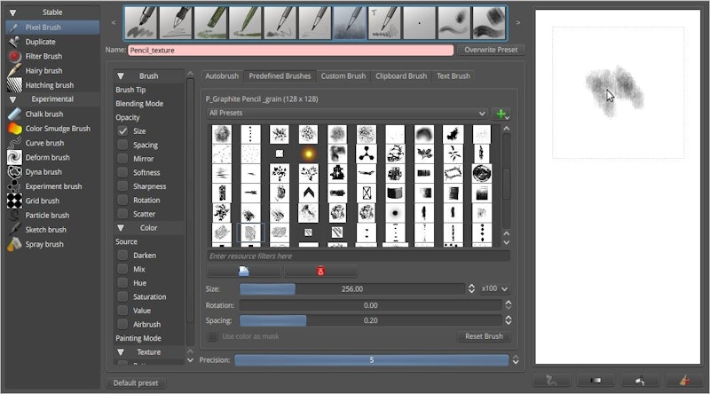Open the x100 size multiplier dropdown
Viewport: 710px width, 394px height.
pyautogui.click(x=493, y=288)
